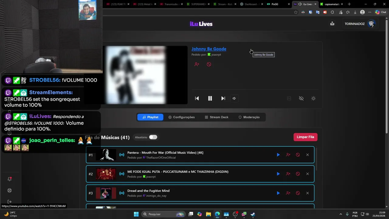Expand the system tray hidden icons

click(340, 214)
